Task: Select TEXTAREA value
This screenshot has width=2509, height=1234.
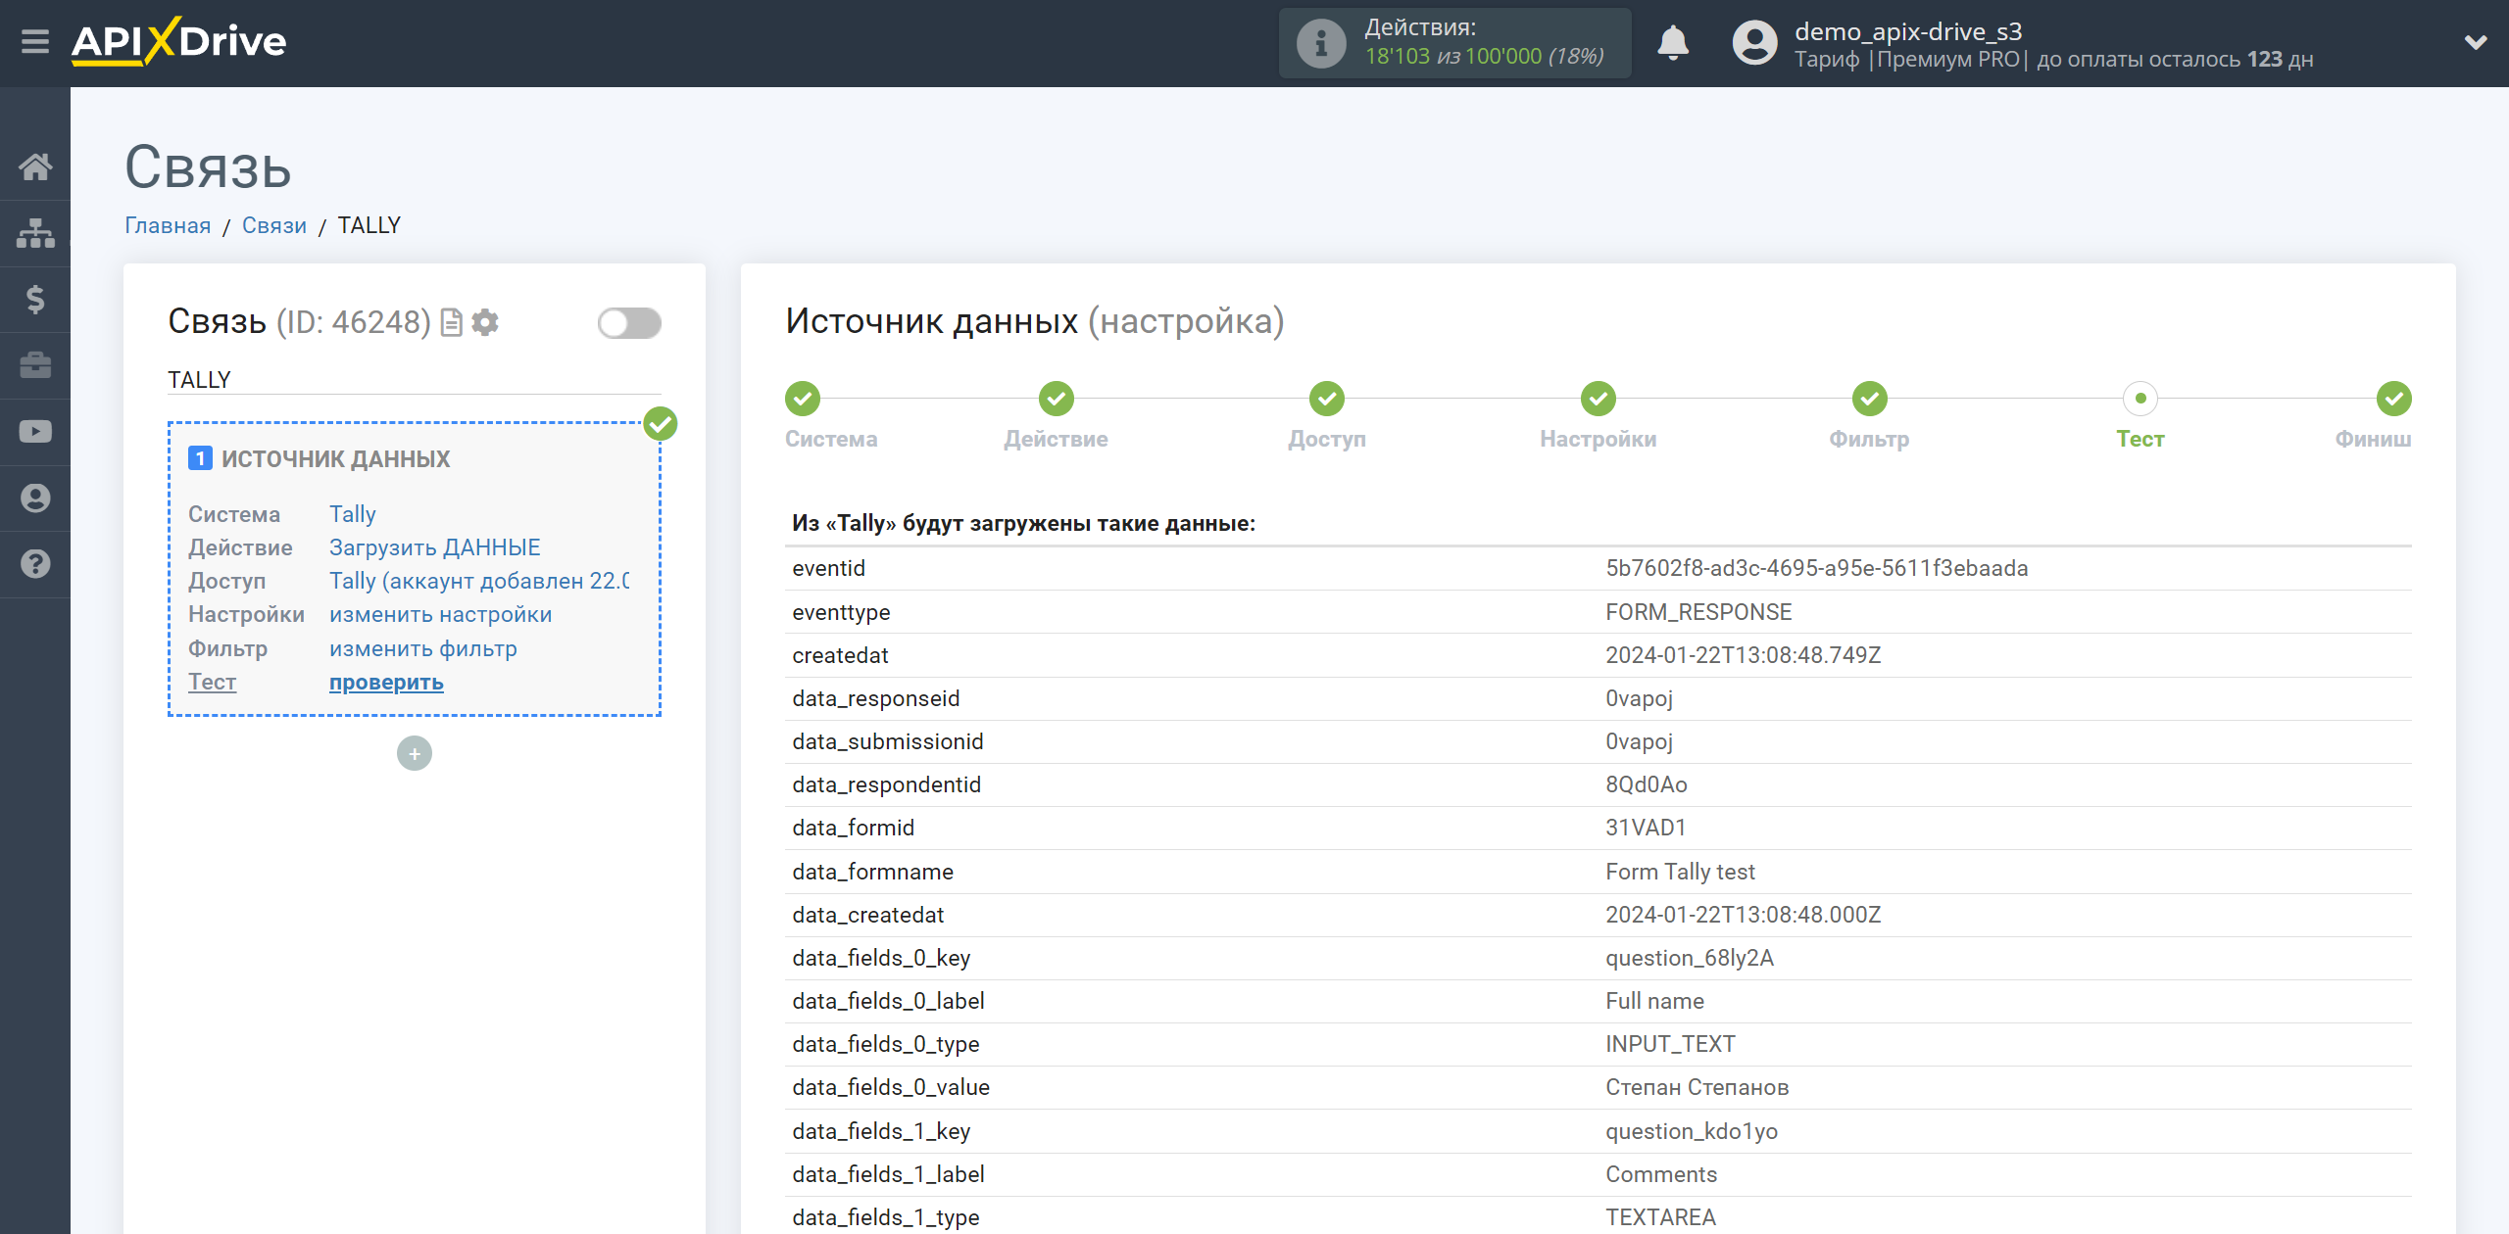Action: (x=1660, y=1217)
